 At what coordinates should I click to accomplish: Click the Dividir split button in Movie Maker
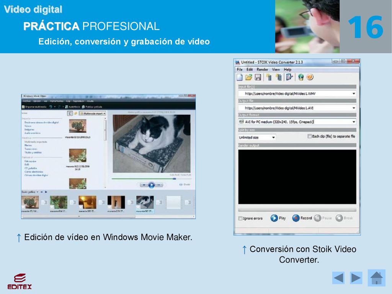185,185
